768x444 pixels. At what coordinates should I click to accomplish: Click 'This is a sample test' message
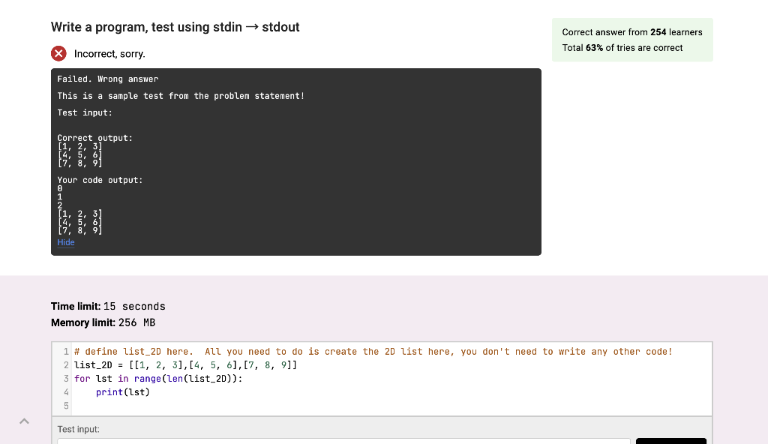(x=181, y=96)
